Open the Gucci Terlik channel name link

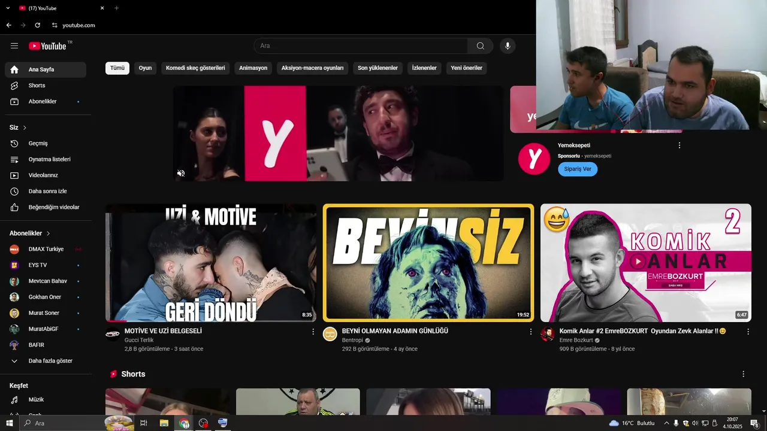pyautogui.click(x=139, y=340)
